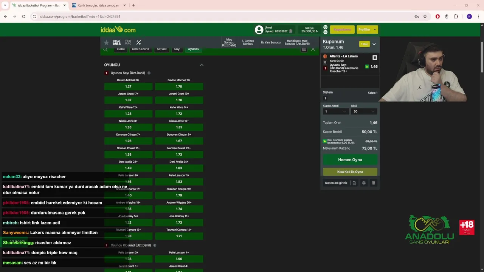Click the browser address bar
Image resolution: width=484 pixels, height=272 pixels.
point(223,17)
